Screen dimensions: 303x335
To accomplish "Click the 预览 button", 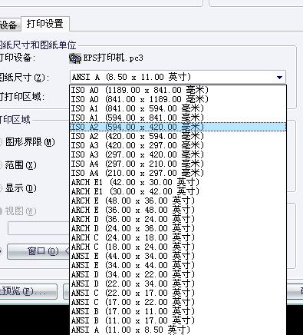I will click(x=28, y=291).
